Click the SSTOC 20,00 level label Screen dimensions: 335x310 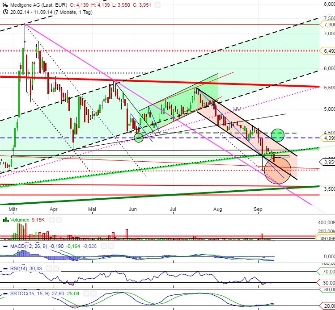click(326, 306)
